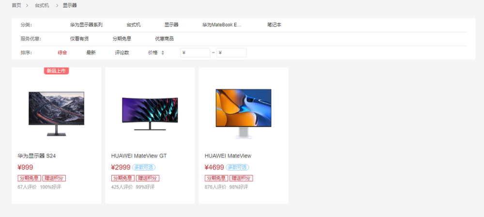Viewport: 484px width, 217px height.
Task: Click price ¥4699
Action: coord(214,168)
